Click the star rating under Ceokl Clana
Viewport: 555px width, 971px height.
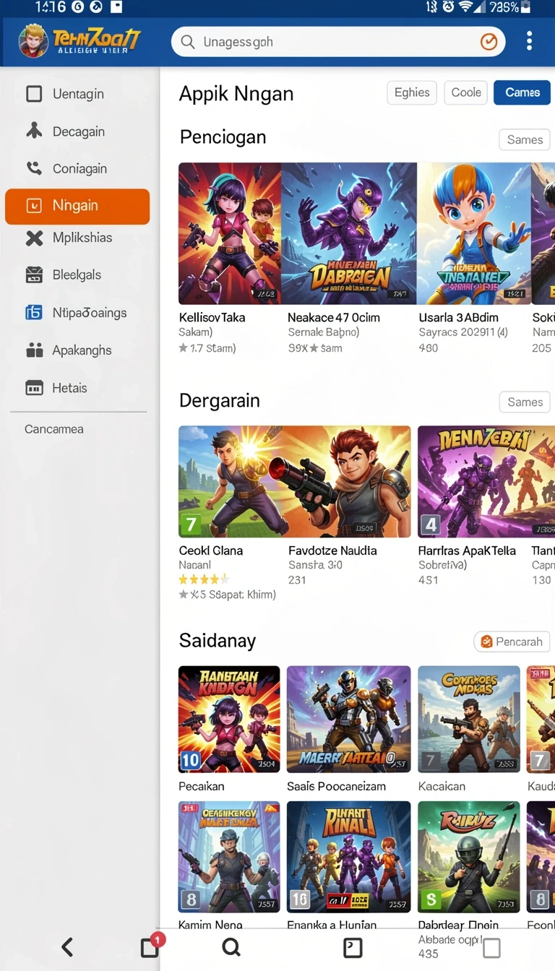click(204, 579)
